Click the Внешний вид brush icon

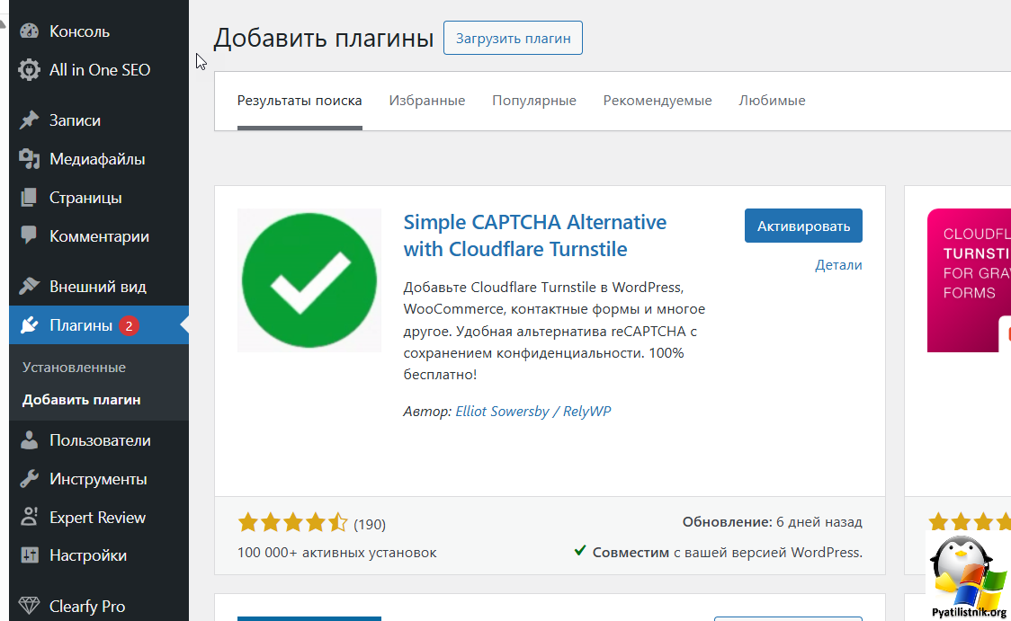tap(29, 286)
